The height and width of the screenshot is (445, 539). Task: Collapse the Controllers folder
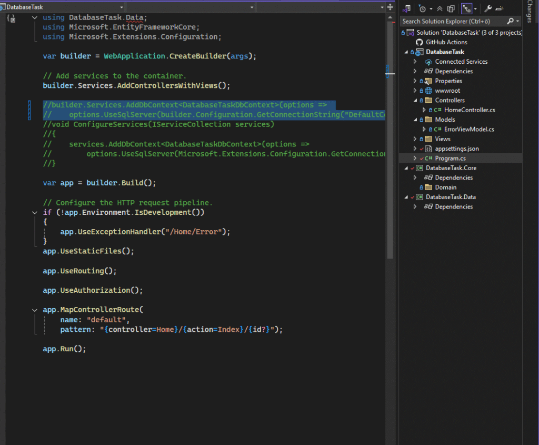pyautogui.click(x=415, y=101)
